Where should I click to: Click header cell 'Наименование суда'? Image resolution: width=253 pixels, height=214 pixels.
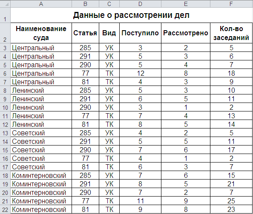41,33
